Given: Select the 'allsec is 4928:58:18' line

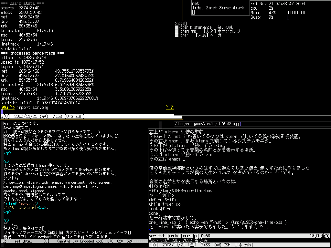Looking at the screenshot, I should pyautogui.click(x=23, y=57).
